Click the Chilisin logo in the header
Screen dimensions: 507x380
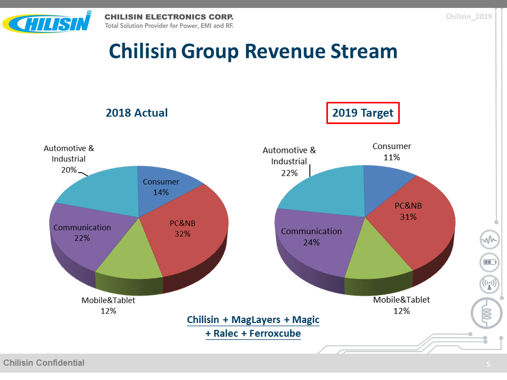[x=47, y=22]
